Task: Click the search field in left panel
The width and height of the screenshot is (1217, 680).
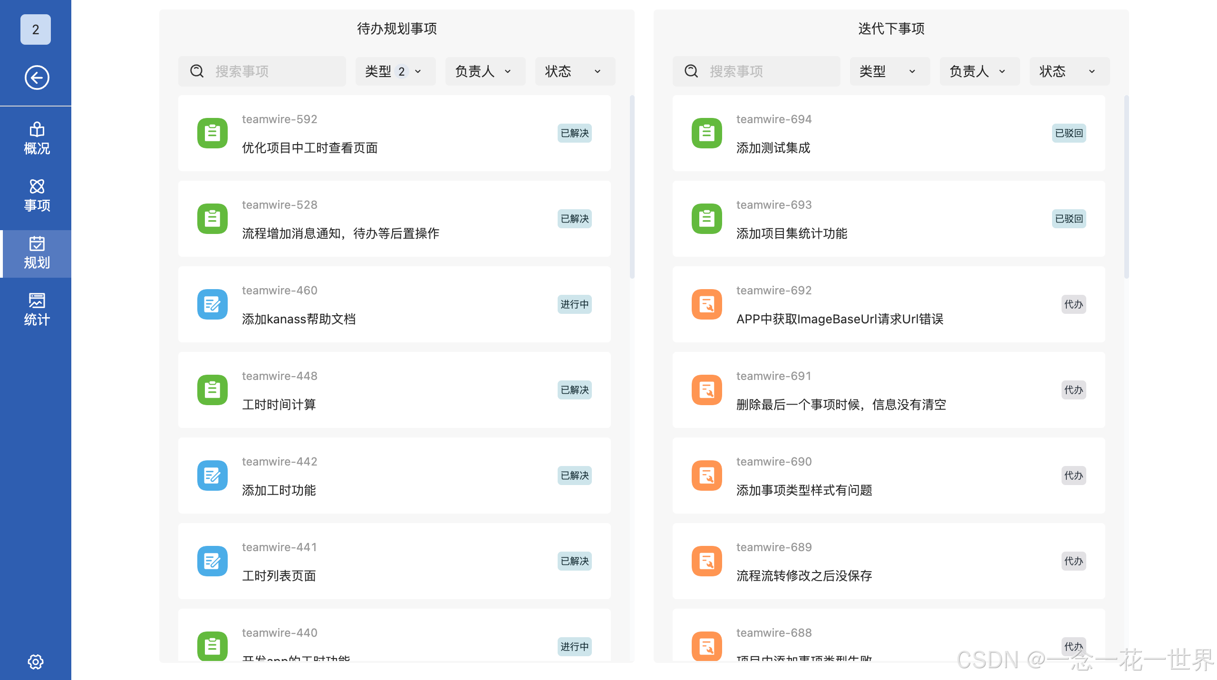Action: tap(276, 71)
